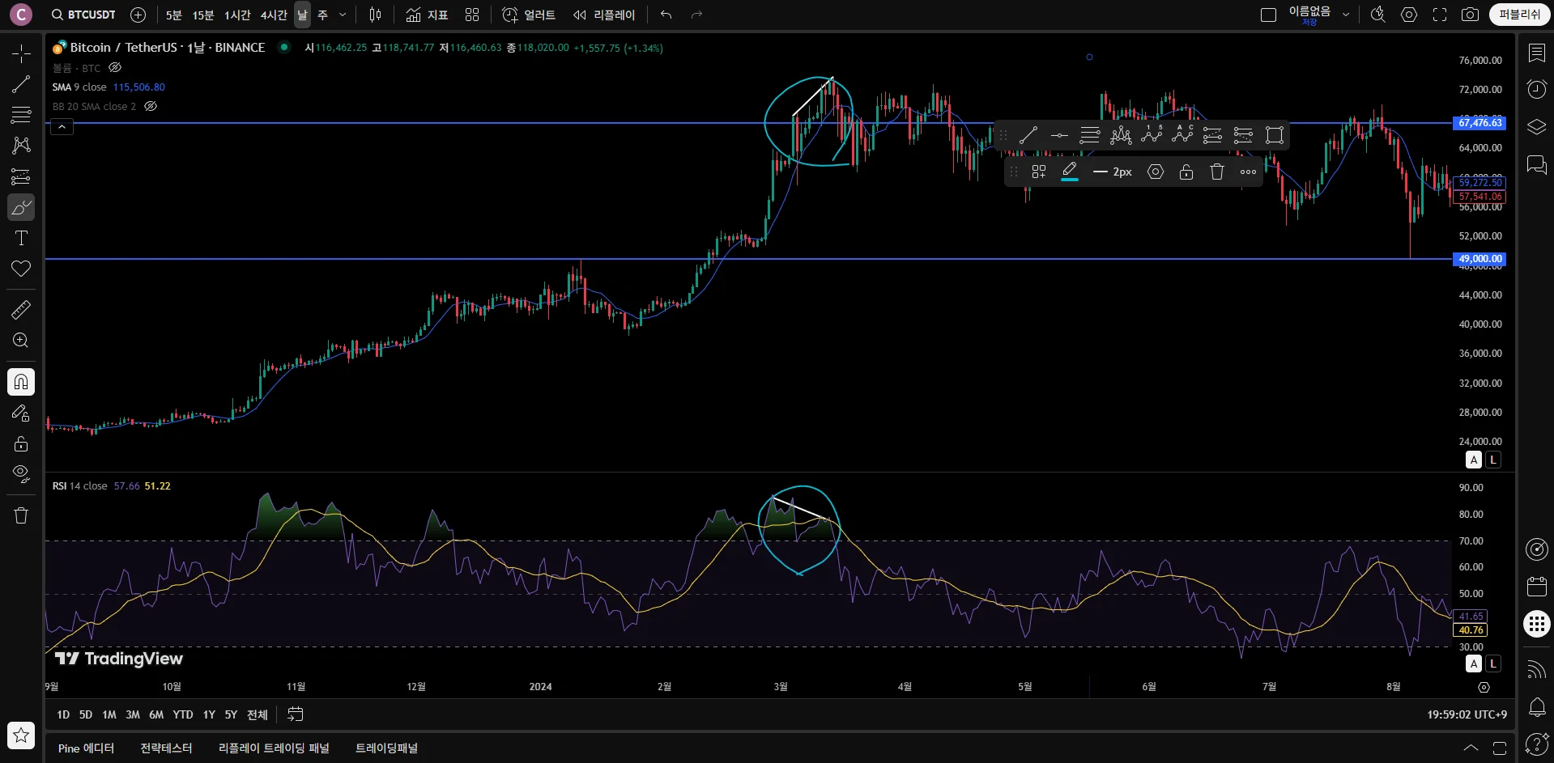Viewport: 1554px width, 763px height.
Task: Toggle magnet mode for drawings
Action: 21,382
